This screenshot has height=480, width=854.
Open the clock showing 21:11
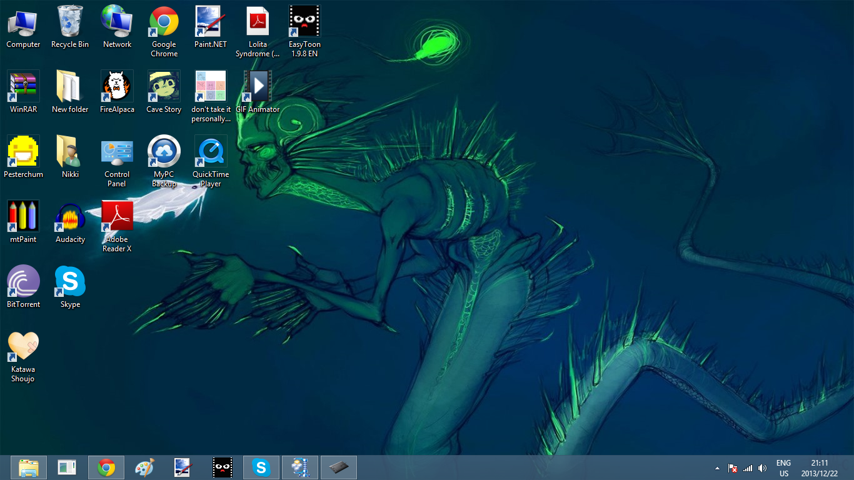[x=819, y=468]
